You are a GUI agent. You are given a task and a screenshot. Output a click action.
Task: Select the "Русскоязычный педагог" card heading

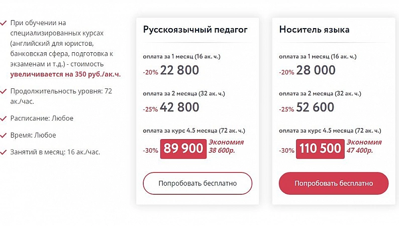(x=195, y=30)
